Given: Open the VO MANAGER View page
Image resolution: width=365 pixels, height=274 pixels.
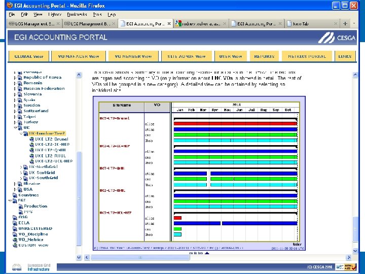Looking at the screenshot, I should click(x=79, y=56).
